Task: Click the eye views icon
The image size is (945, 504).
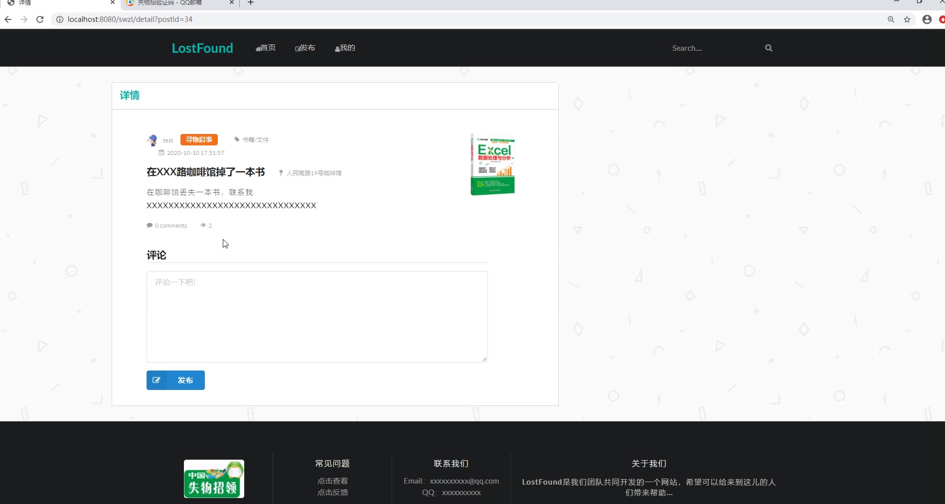Action: pyautogui.click(x=203, y=225)
